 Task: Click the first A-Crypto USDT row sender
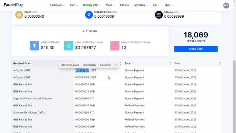pyautogui.click(x=22, y=71)
